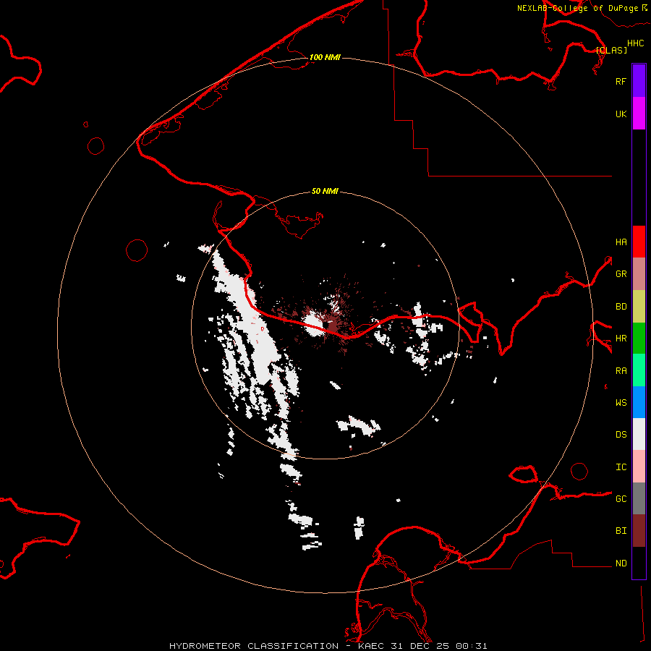Click the UK legend label

621,114
